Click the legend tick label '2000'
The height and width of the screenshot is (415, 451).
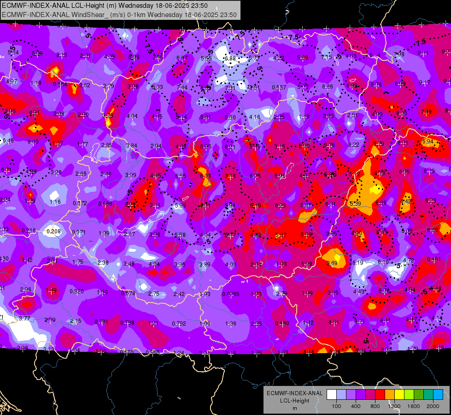click(433, 406)
